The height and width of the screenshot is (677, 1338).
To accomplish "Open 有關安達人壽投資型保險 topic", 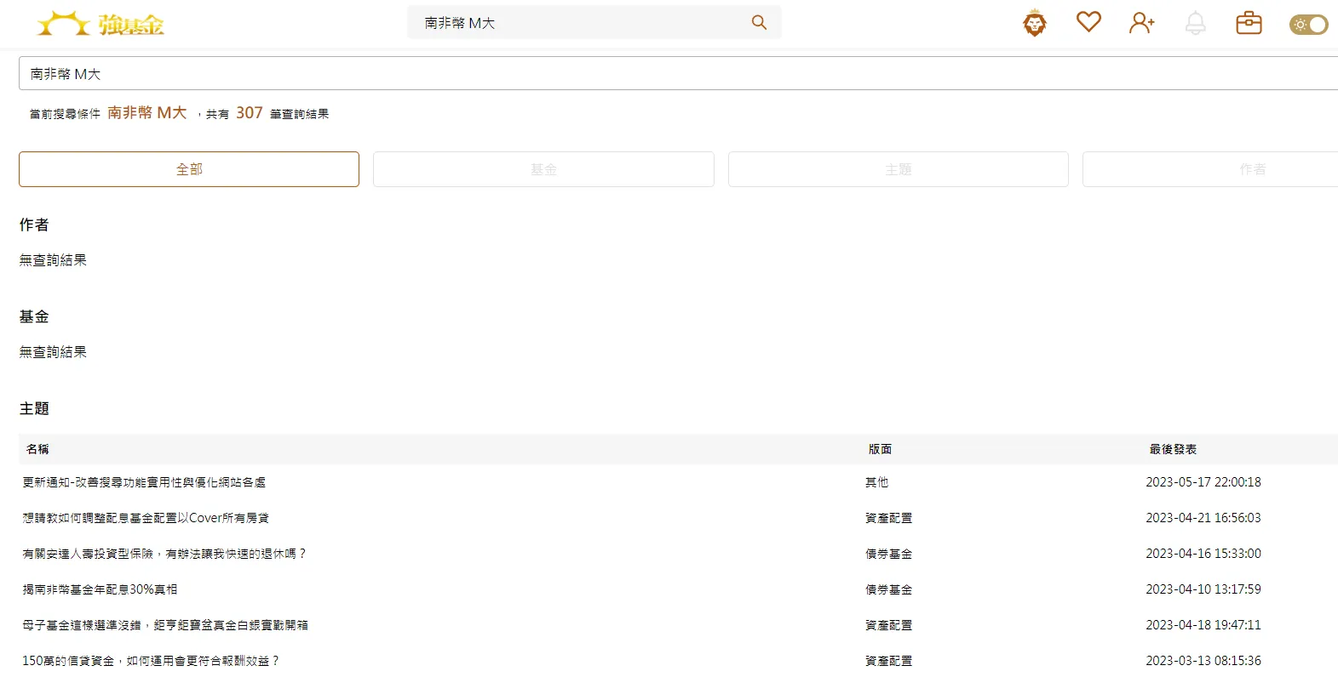I will click(164, 554).
